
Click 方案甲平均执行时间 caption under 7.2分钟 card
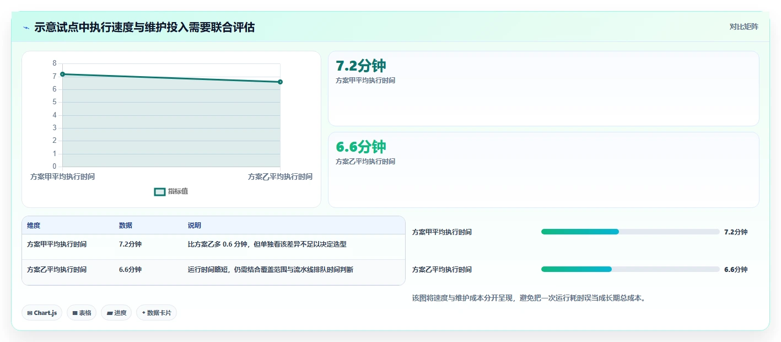(365, 81)
